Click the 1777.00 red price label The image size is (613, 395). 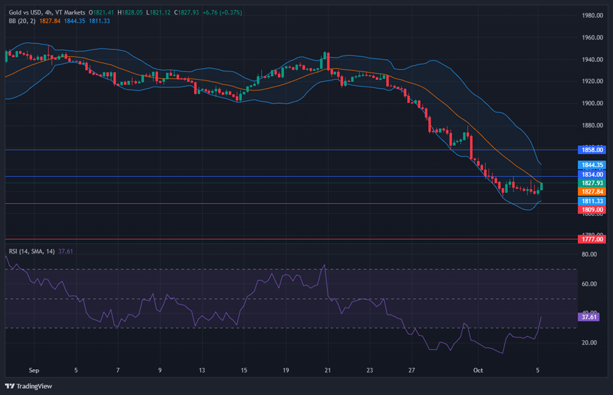point(592,239)
